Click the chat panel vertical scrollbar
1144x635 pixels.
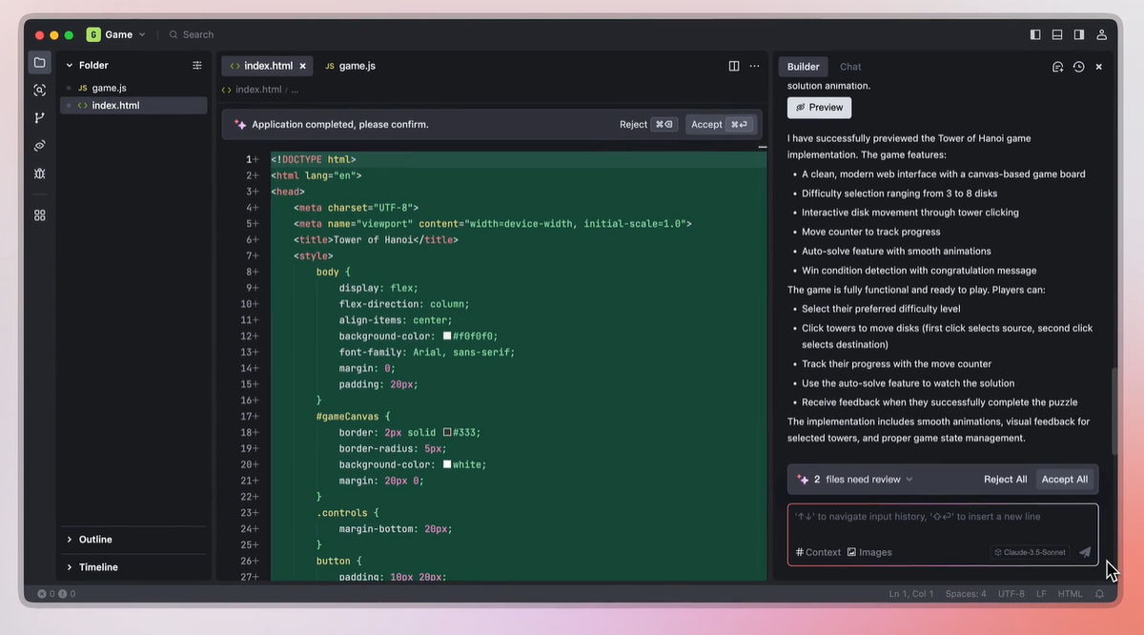coord(1113,412)
